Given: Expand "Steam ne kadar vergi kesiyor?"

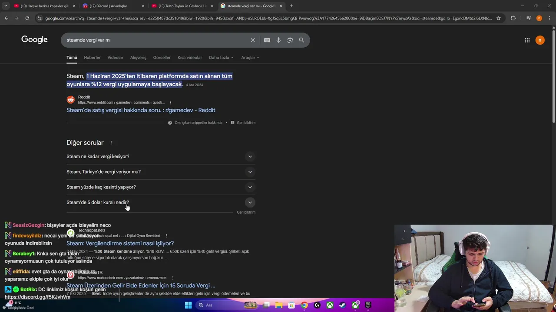Looking at the screenshot, I should [x=161, y=156].
